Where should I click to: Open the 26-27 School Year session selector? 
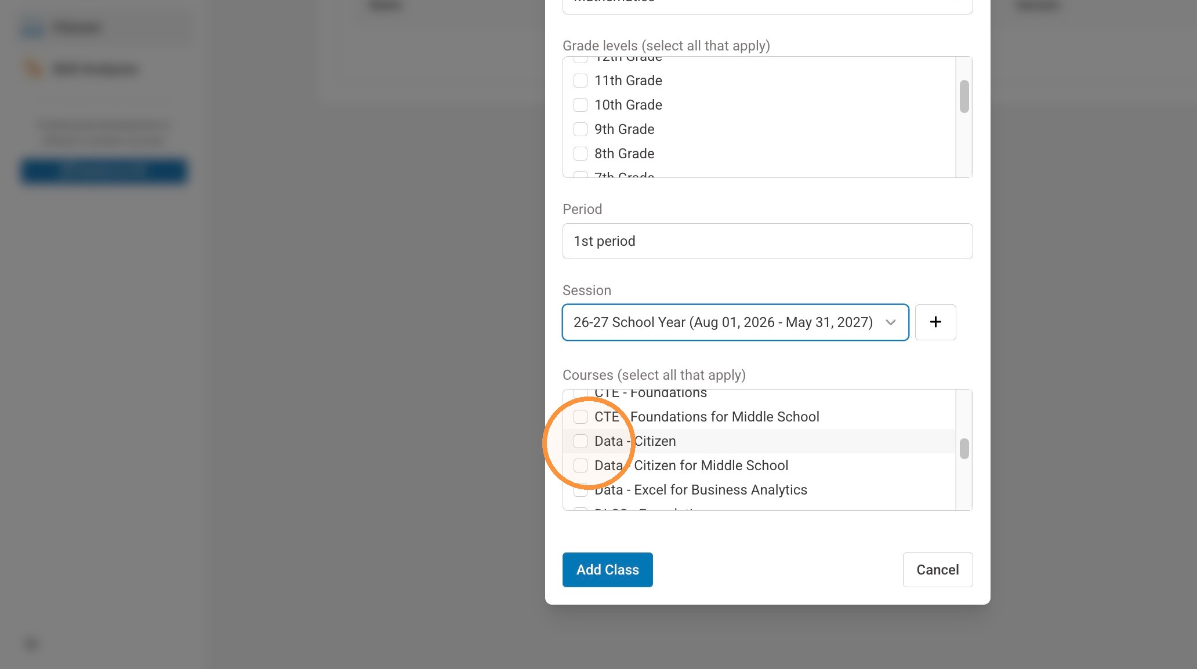pyautogui.click(x=735, y=322)
